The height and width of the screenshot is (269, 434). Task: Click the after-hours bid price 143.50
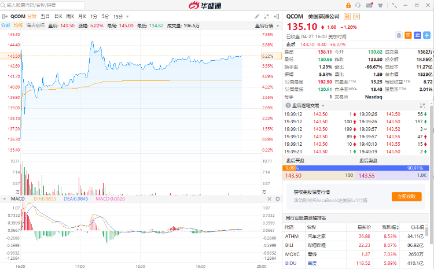tap(293, 176)
